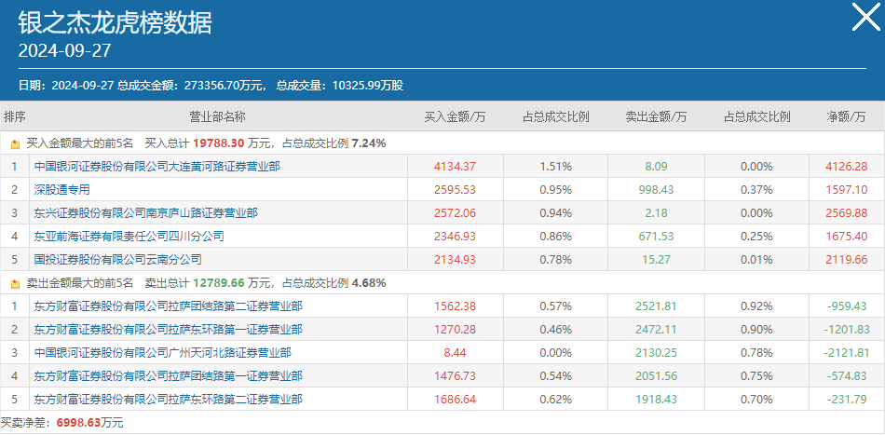This screenshot has height=435, width=885.
Task: Open 国投证券云南分公司 link
Action: 117,260
